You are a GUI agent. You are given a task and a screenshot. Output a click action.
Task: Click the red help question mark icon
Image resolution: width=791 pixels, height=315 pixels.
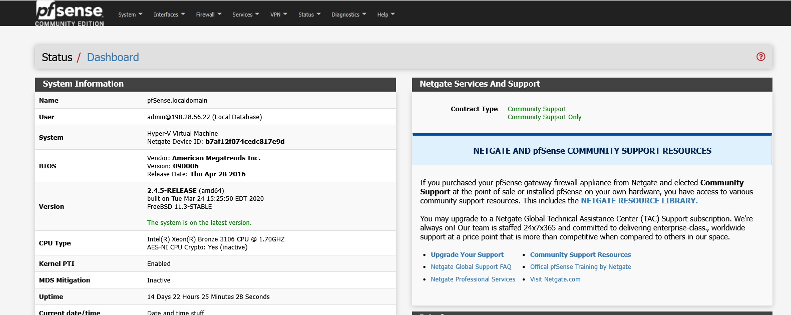click(x=760, y=57)
